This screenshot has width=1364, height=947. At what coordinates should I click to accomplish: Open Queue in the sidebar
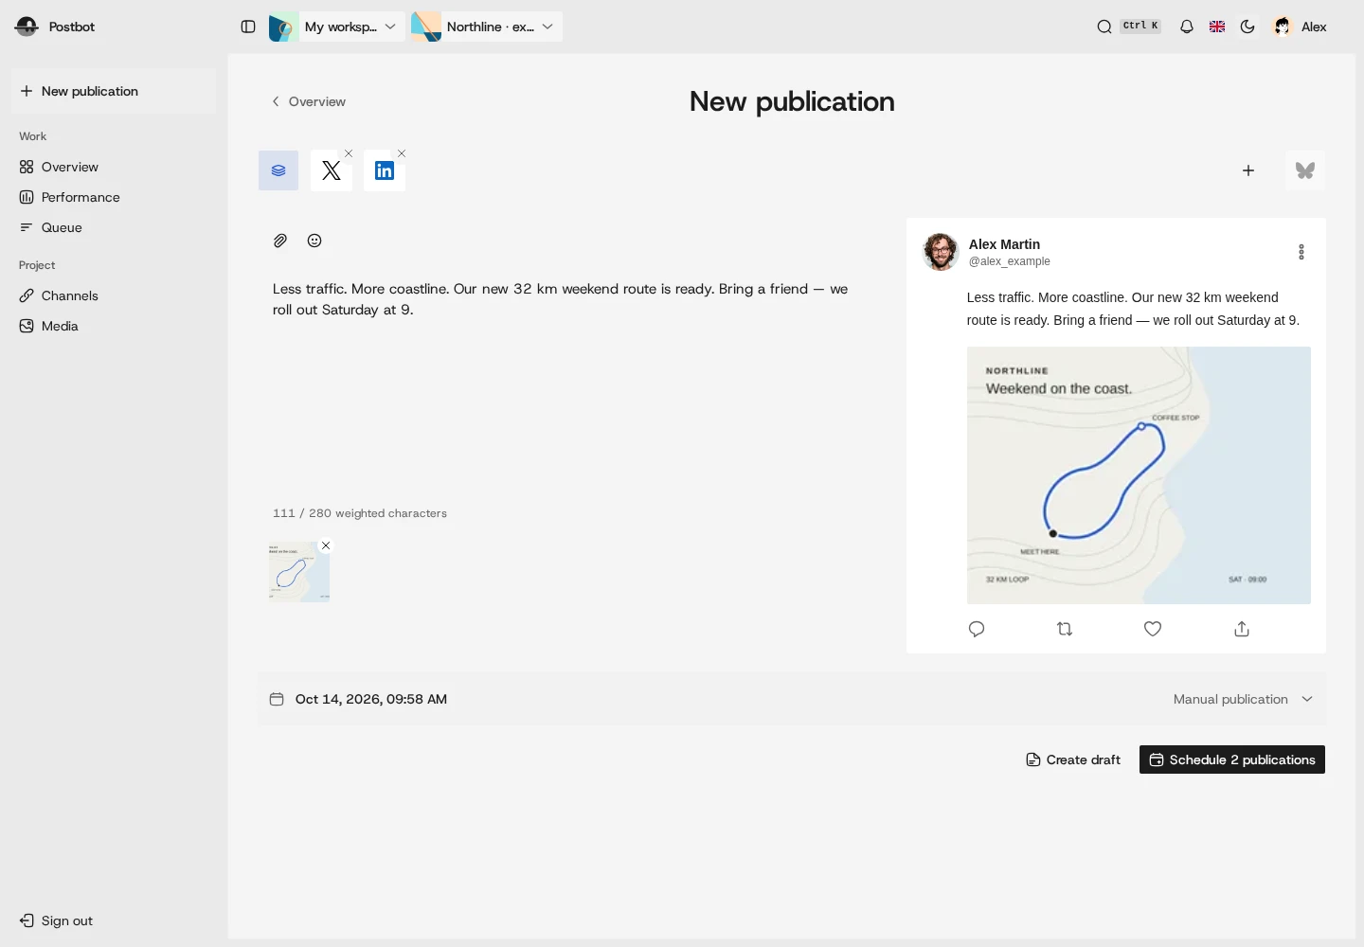[x=114, y=227]
